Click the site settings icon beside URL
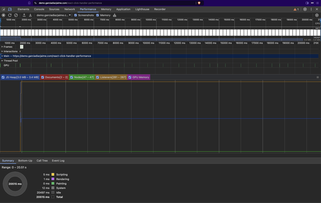The image size is (321, 203). (35, 3)
